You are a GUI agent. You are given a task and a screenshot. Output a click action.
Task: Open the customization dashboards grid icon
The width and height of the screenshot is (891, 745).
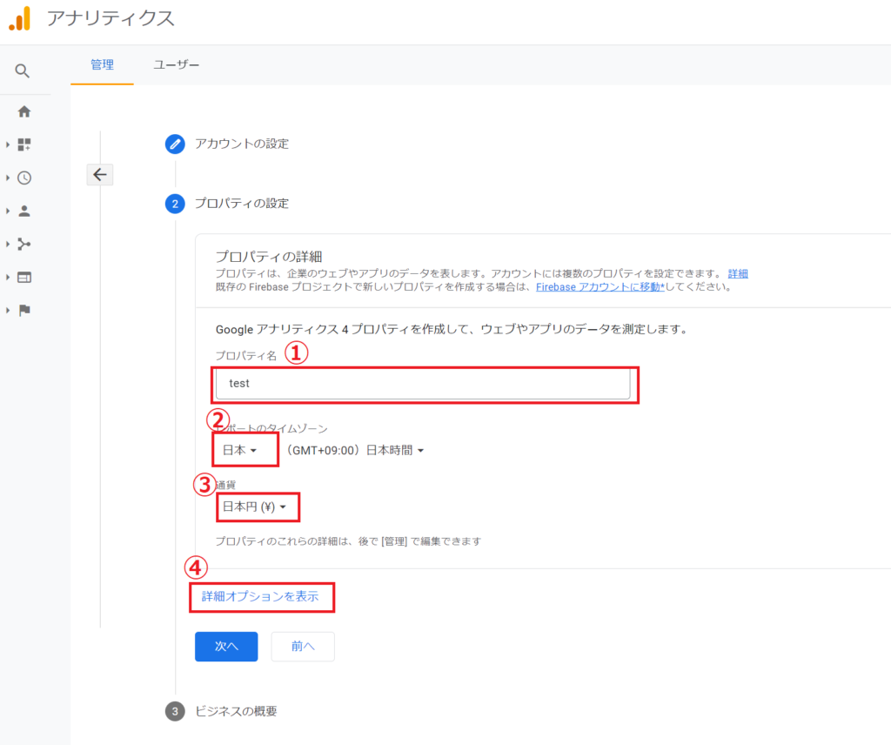coord(23,144)
